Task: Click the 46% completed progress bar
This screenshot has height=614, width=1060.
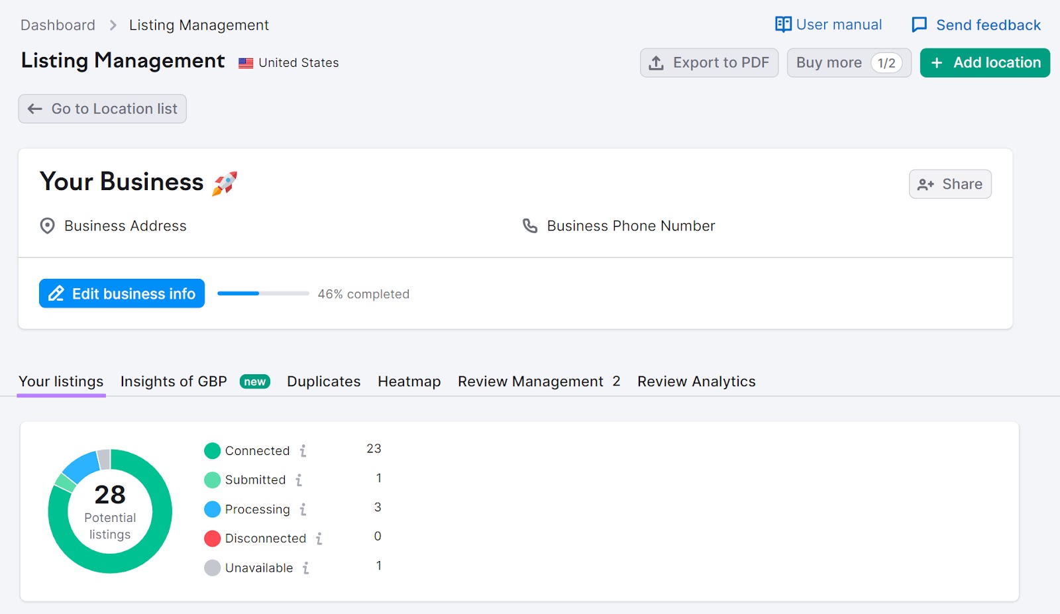Action: [x=263, y=293]
